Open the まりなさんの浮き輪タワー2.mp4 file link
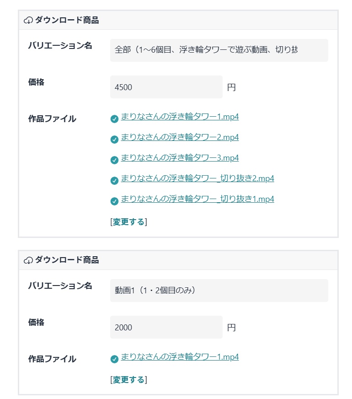This screenshot has height=399, width=352. 180,137
